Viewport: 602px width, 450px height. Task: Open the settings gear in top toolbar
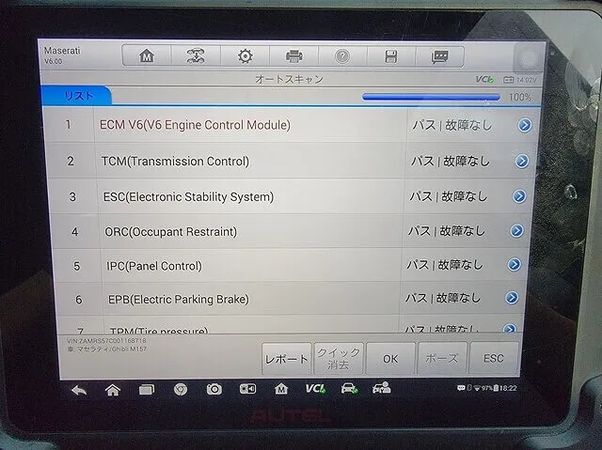coord(245,56)
